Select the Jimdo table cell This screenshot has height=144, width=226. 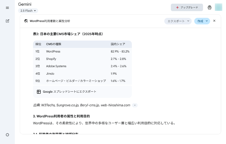click(x=50, y=74)
